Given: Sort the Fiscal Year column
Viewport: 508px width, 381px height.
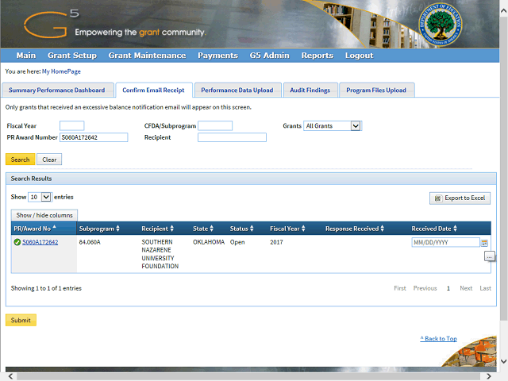Looking at the screenshot, I should [303, 229].
